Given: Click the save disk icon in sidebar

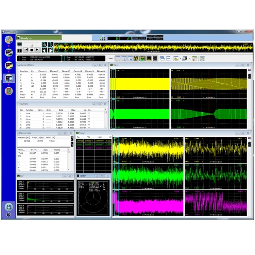Looking at the screenshot, I should click(x=8, y=207).
